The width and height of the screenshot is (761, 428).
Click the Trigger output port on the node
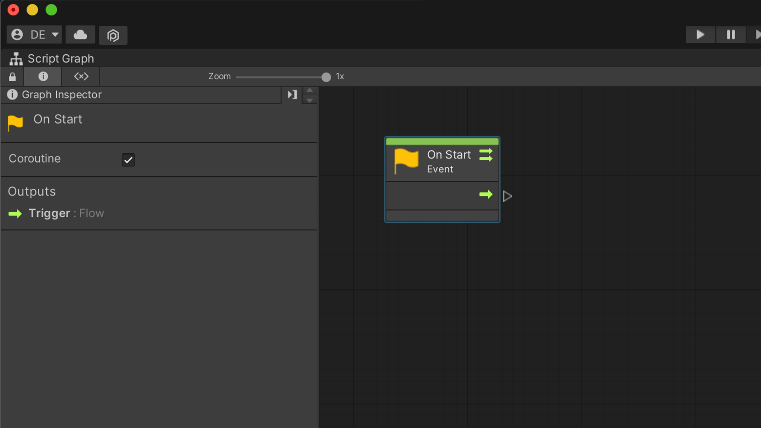(x=486, y=195)
